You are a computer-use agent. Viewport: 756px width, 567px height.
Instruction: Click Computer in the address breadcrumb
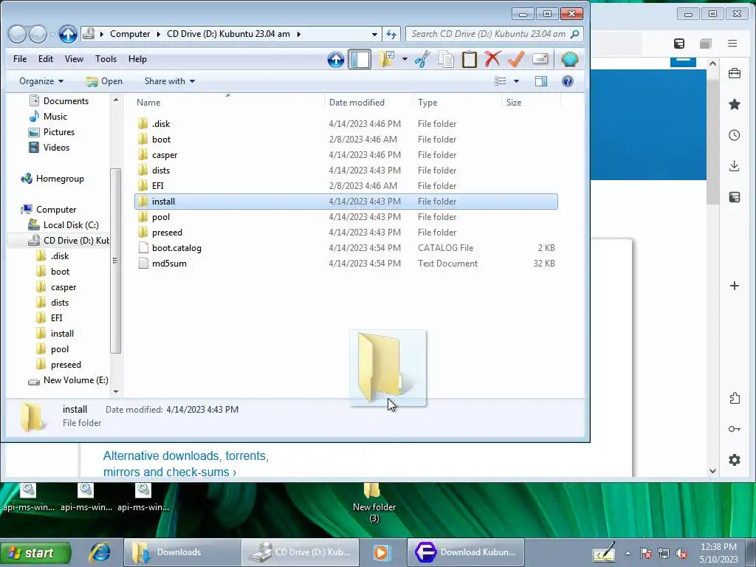pyautogui.click(x=130, y=34)
